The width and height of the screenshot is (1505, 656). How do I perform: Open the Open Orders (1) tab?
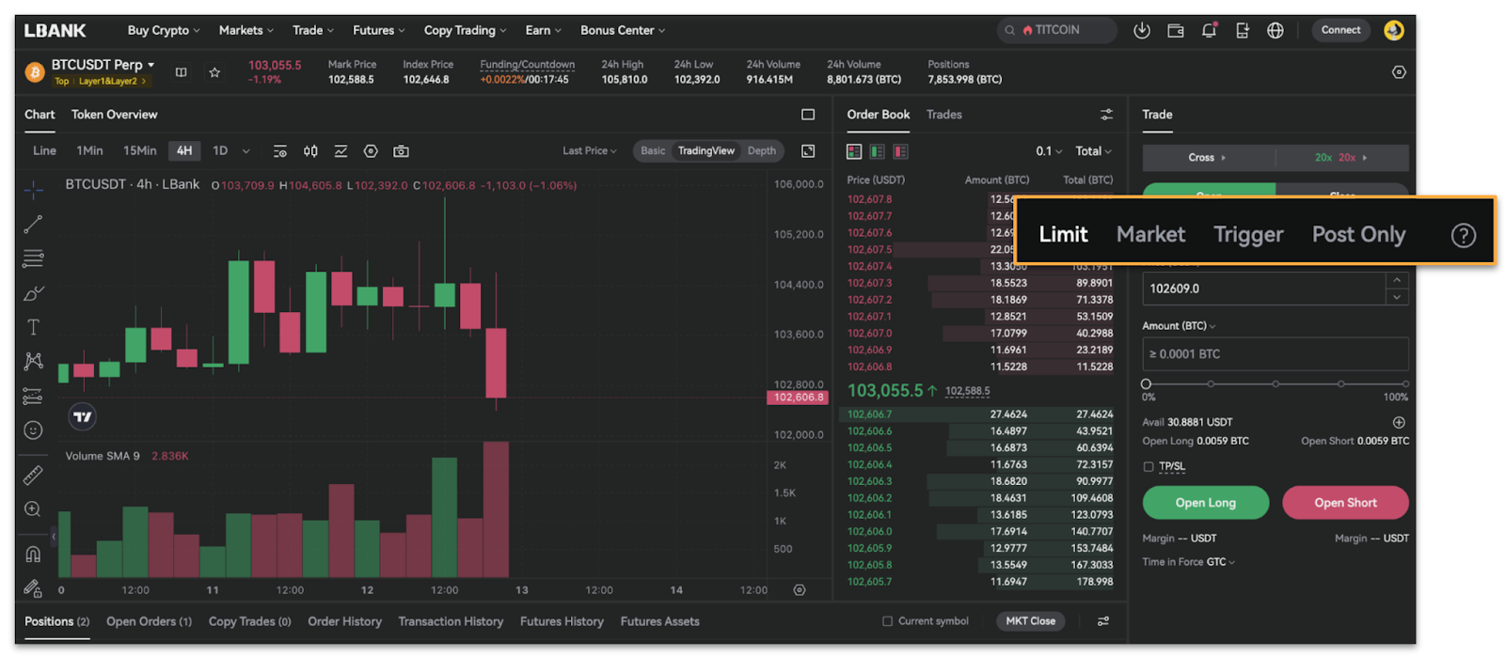pyautogui.click(x=149, y=621)
